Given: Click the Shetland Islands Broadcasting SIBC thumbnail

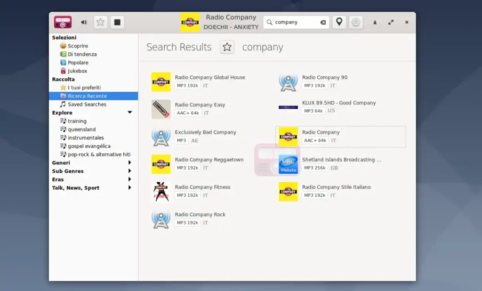Looking at the screenshot, I should pos(288,164).
